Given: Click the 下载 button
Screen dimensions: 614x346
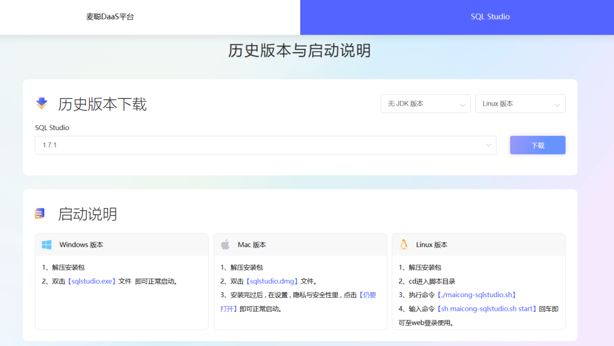Looking at the screenshot, I should point(538,145).
